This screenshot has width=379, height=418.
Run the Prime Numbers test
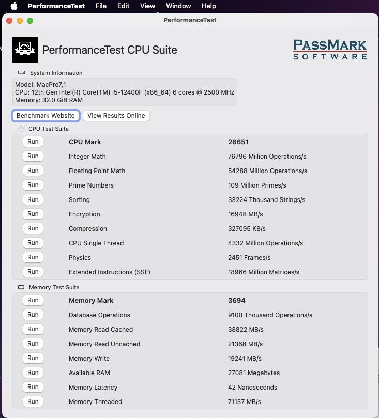tap(33, 185)
